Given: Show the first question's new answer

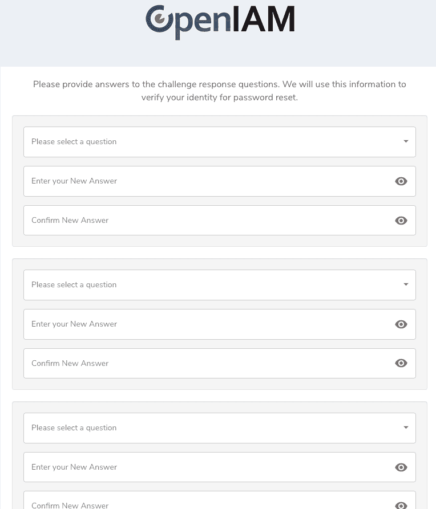Looking at the screenshot, I should click(401, 181).
